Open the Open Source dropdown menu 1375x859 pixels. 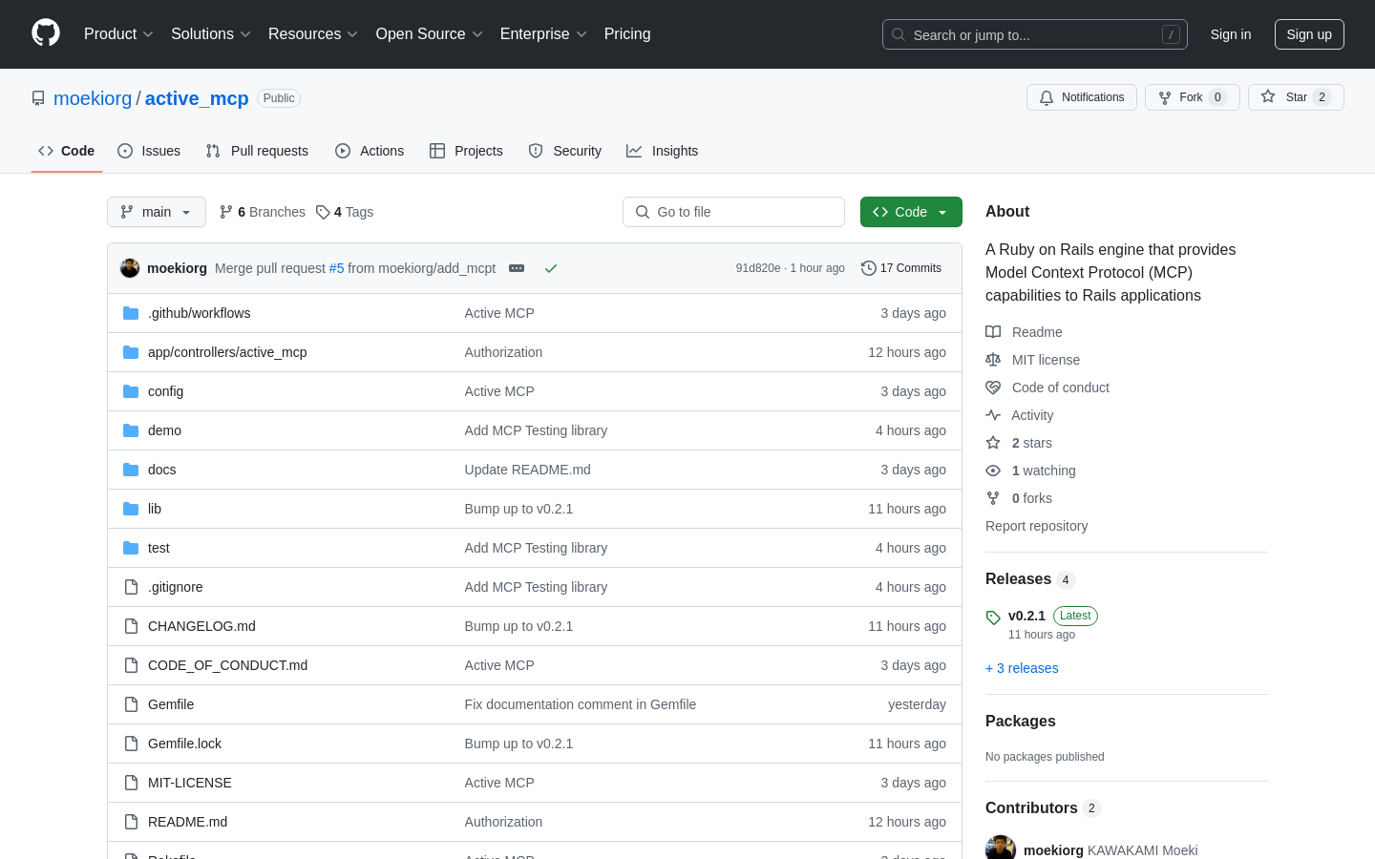[430, 34]
